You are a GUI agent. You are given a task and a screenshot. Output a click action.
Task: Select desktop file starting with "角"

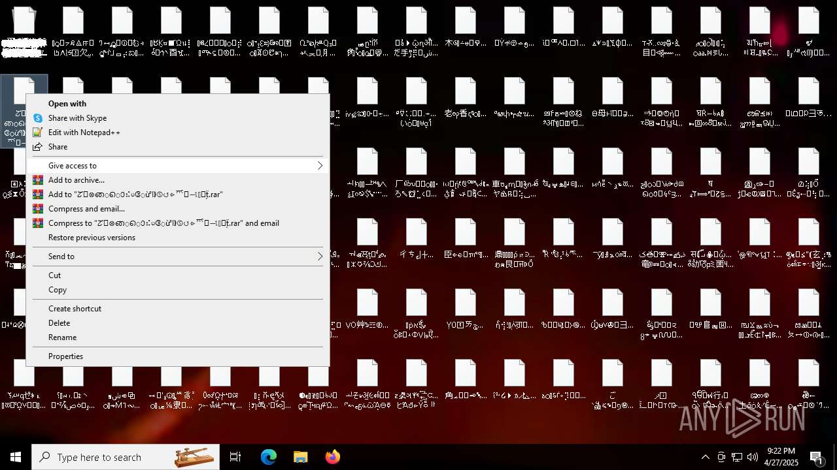466,380
